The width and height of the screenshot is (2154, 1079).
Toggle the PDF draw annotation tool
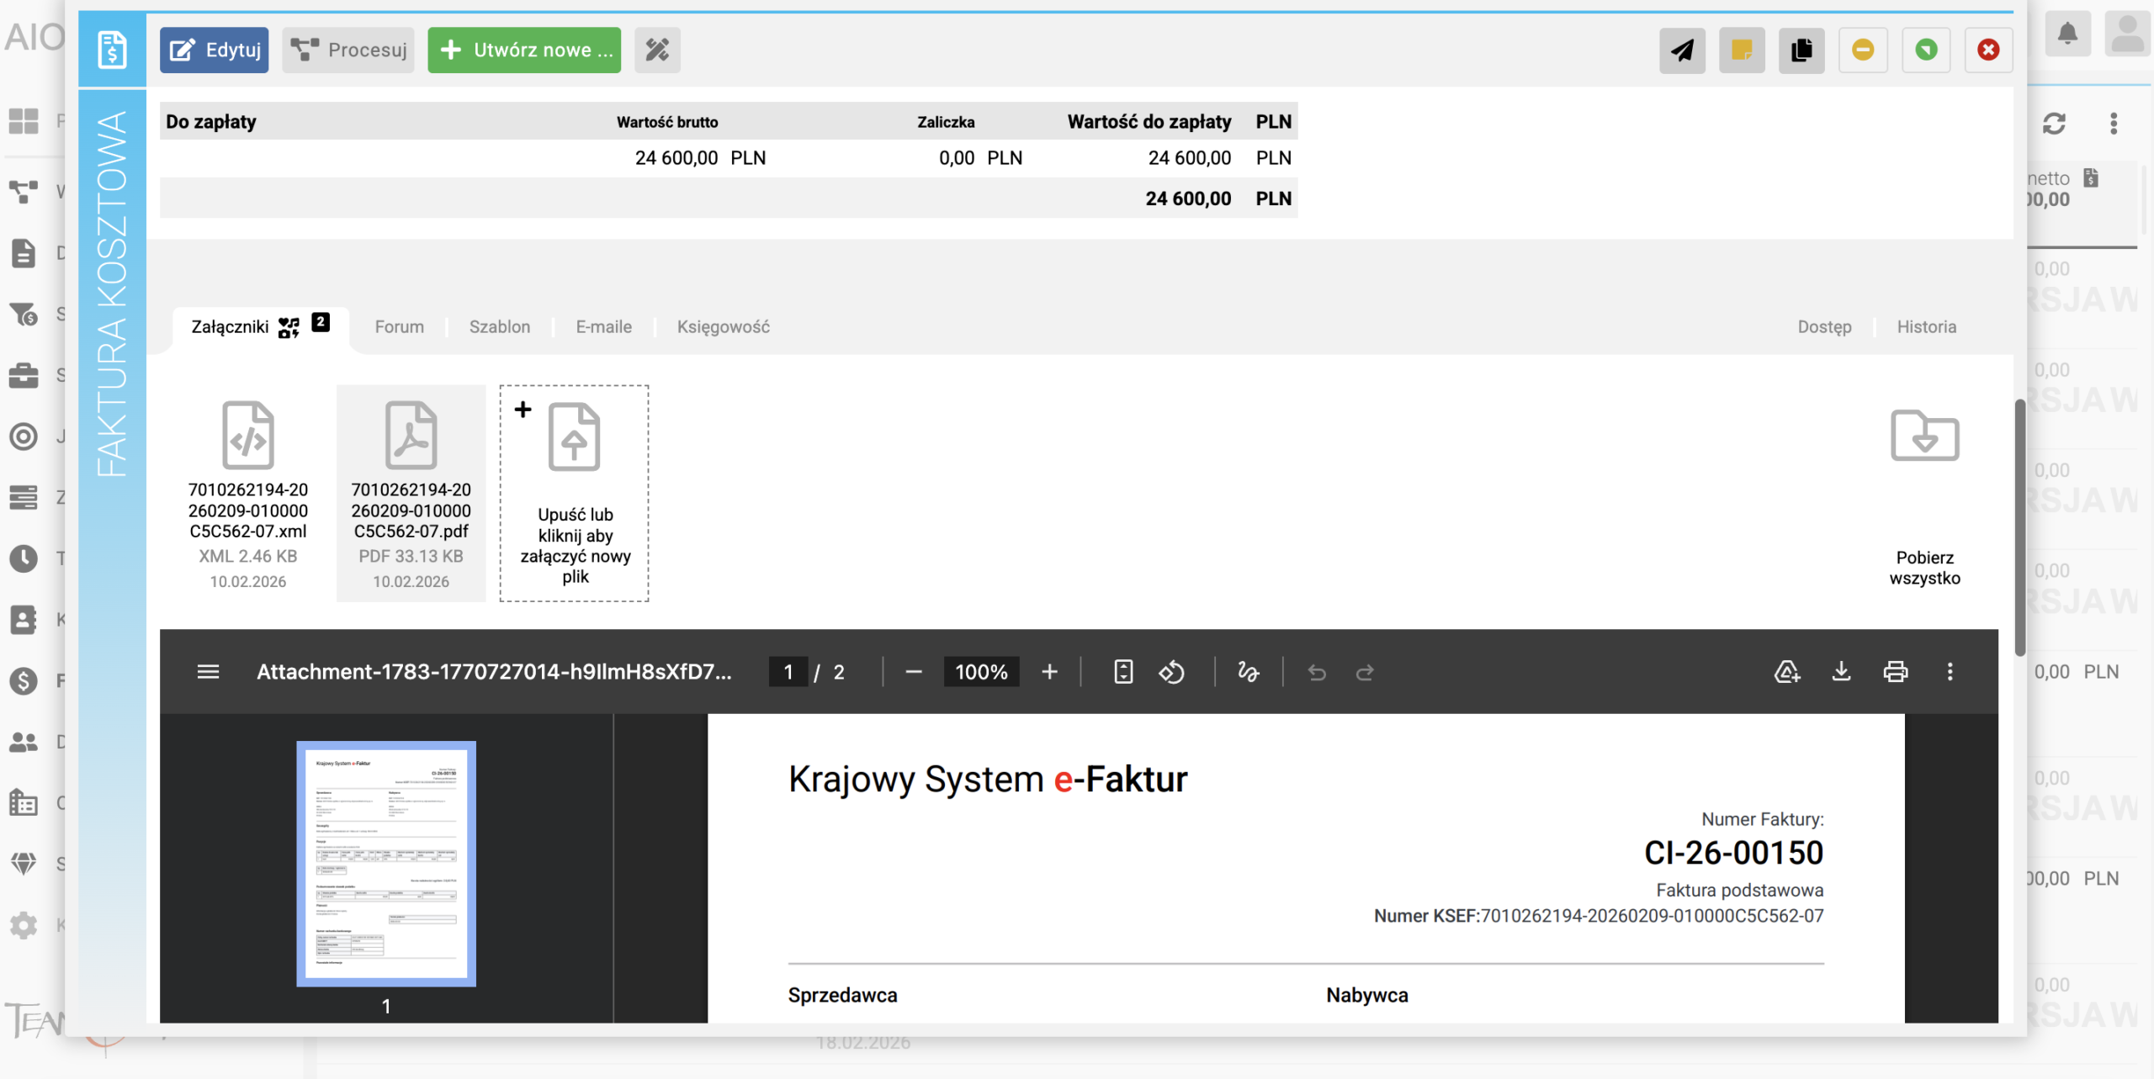coord(1248,672)
